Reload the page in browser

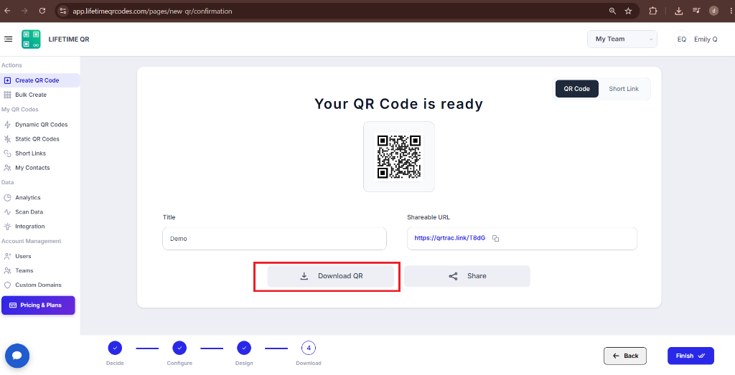coord(42,11)
